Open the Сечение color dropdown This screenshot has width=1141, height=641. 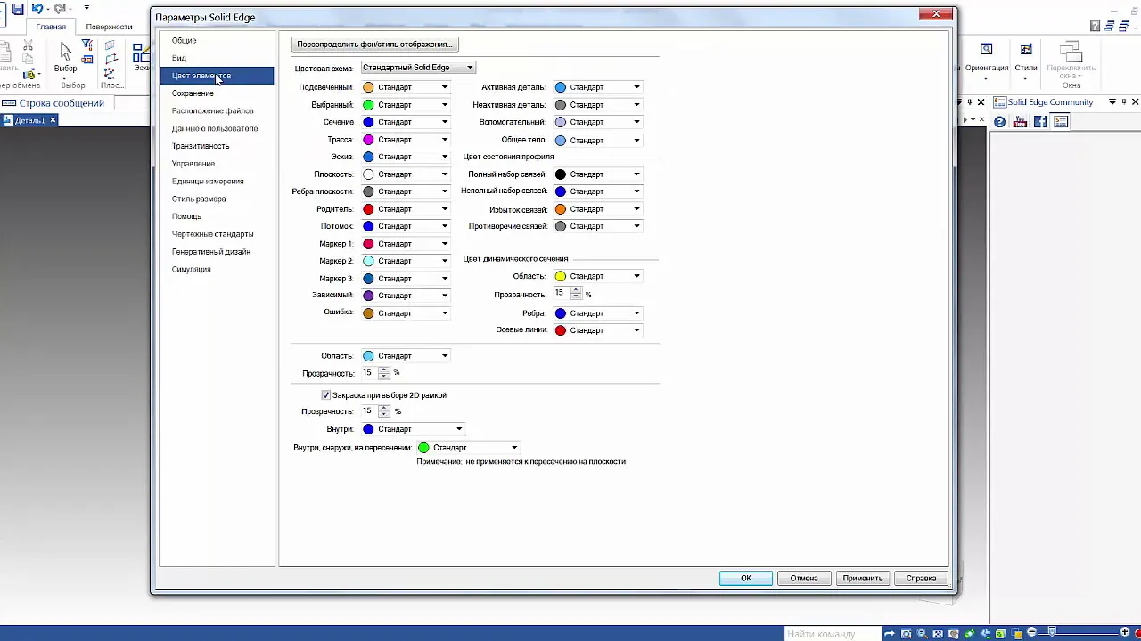click(406, 122)
